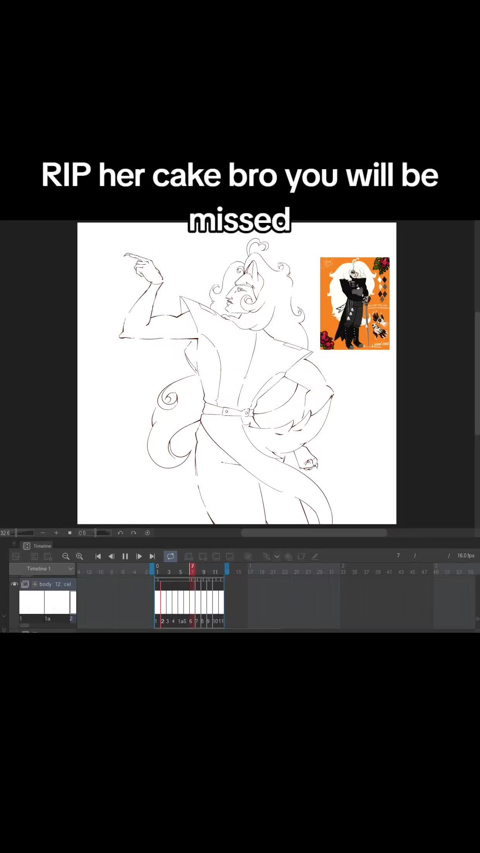Step back to previous frame

point(111,556)
